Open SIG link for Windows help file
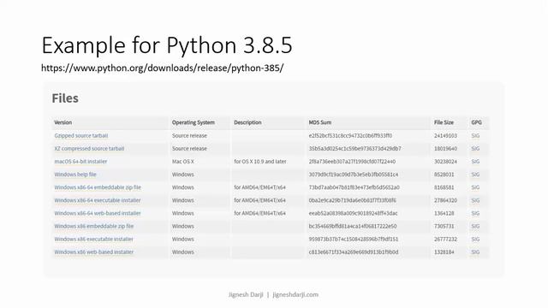 pyautogui.click(x=475, y=175)
